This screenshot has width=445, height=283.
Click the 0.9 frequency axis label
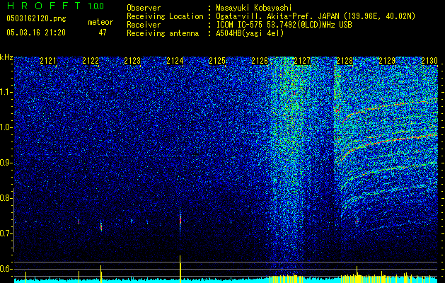click(6, 163)
